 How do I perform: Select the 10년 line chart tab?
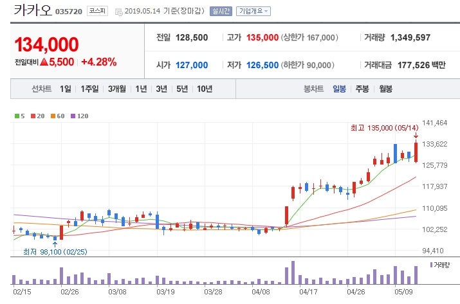click(205, 89)
